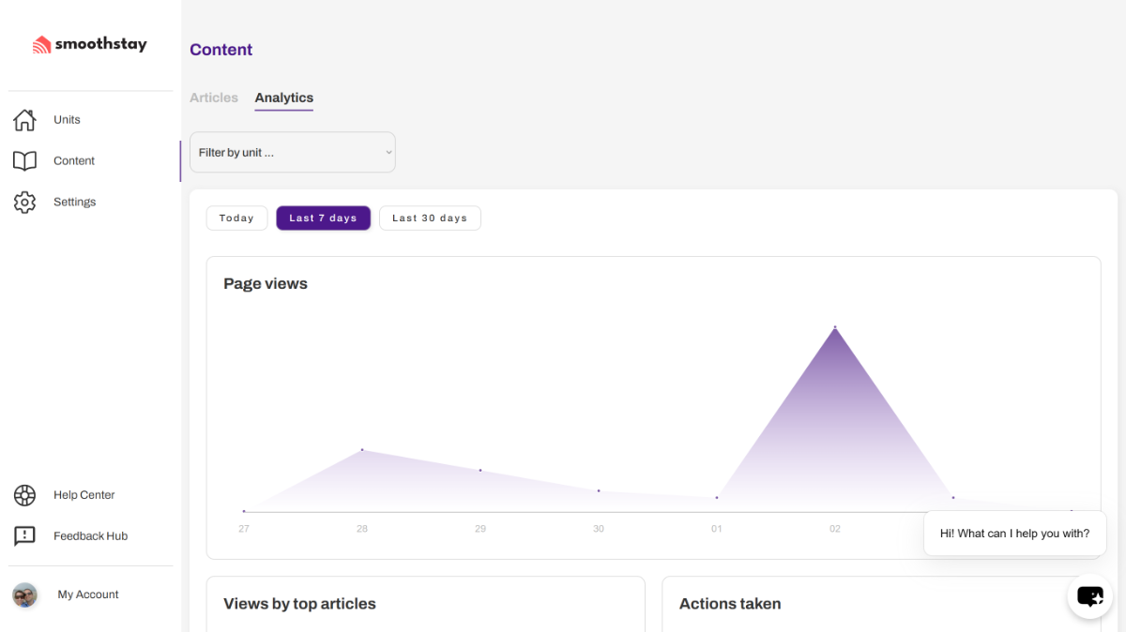Click the My Account avatar picture

point(24,594)
